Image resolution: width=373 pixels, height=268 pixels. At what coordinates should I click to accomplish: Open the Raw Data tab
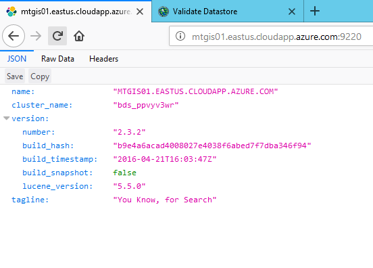coord(57,59)
